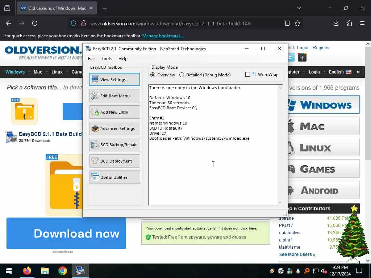Click the Register link at the top
Image resolution: width=371 pixels, height=278 pixels.
coord(321,48)
